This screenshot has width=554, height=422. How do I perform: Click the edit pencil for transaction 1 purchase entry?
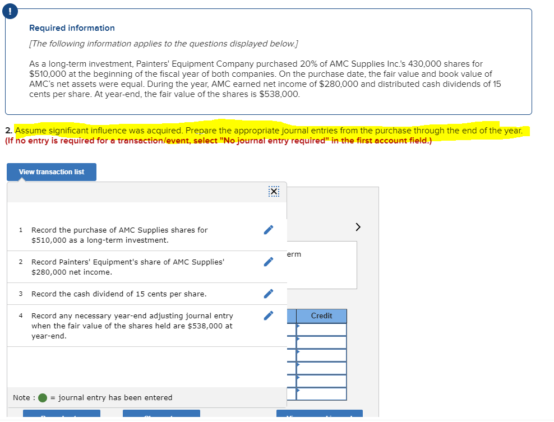(268, 229)
